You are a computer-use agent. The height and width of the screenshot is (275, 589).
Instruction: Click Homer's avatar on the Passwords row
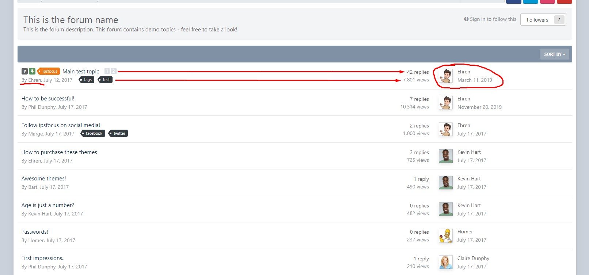click(445, 236)
